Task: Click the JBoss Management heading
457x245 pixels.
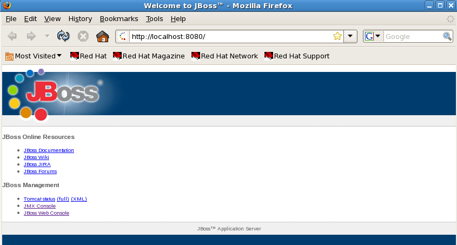Action: click(31, 186)
